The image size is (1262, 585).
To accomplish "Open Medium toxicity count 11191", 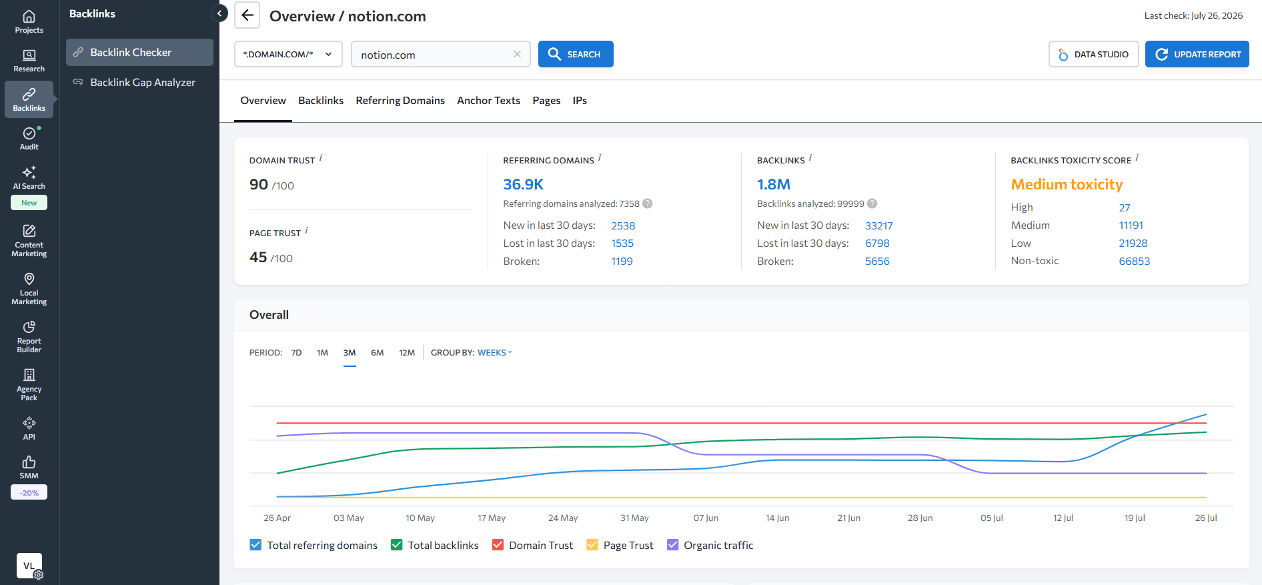I will [1131, 225].
